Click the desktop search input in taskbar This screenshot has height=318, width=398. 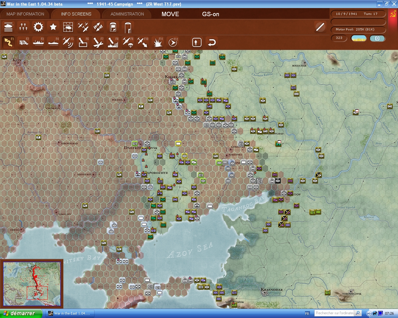pyautogui.click(x=334, y=313)
